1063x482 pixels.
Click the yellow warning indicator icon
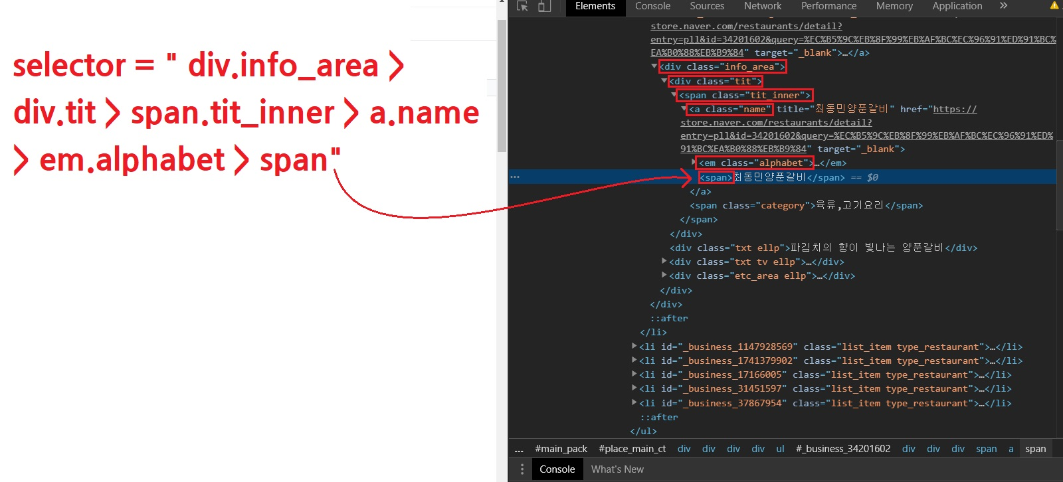(1054, 5)
